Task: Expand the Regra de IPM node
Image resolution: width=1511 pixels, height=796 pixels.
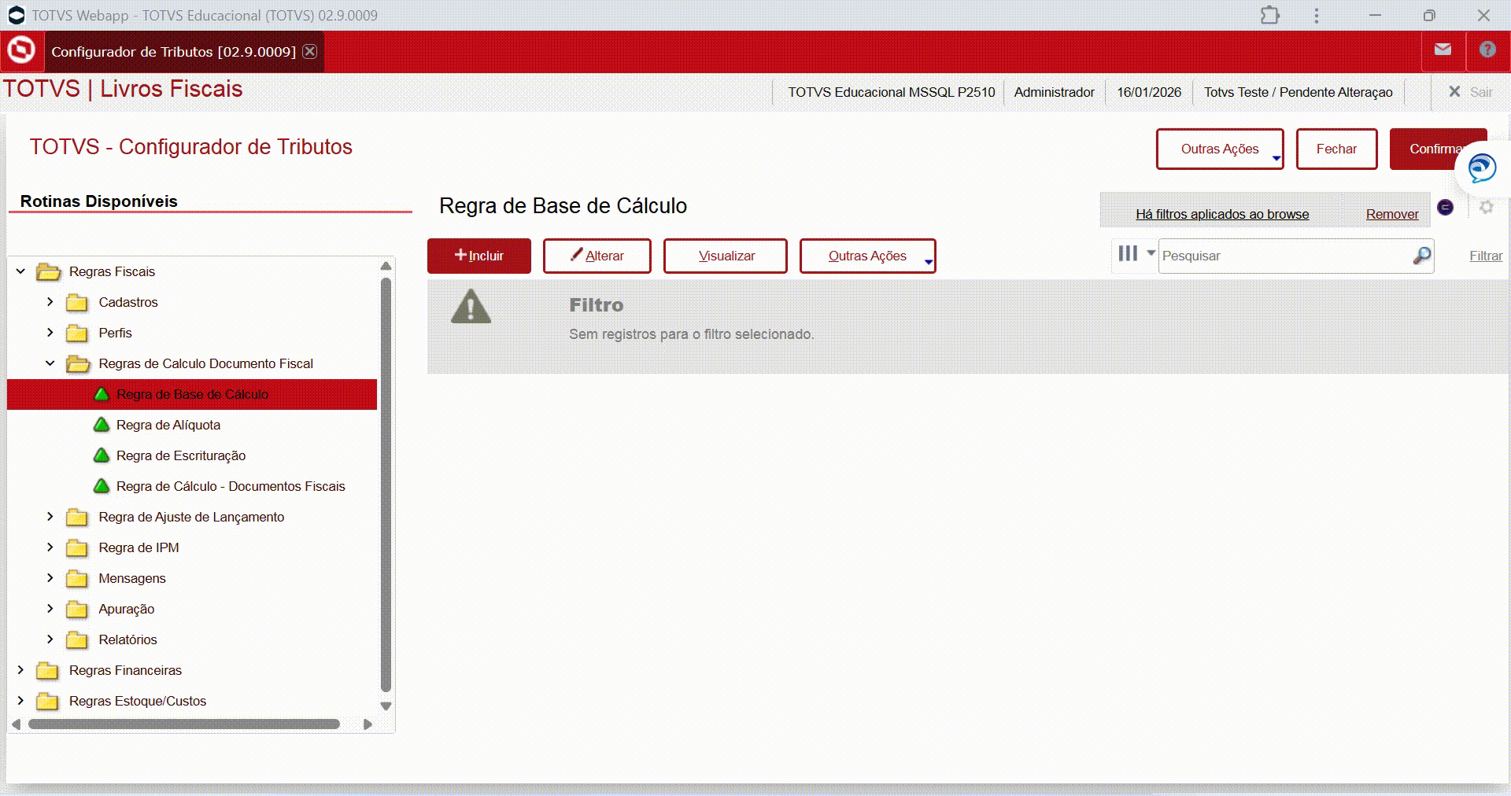Action: coord(50,547)
